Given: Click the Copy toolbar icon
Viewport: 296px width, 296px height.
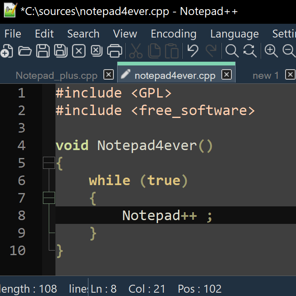Looking at the screenshot, I should (154, 51).
